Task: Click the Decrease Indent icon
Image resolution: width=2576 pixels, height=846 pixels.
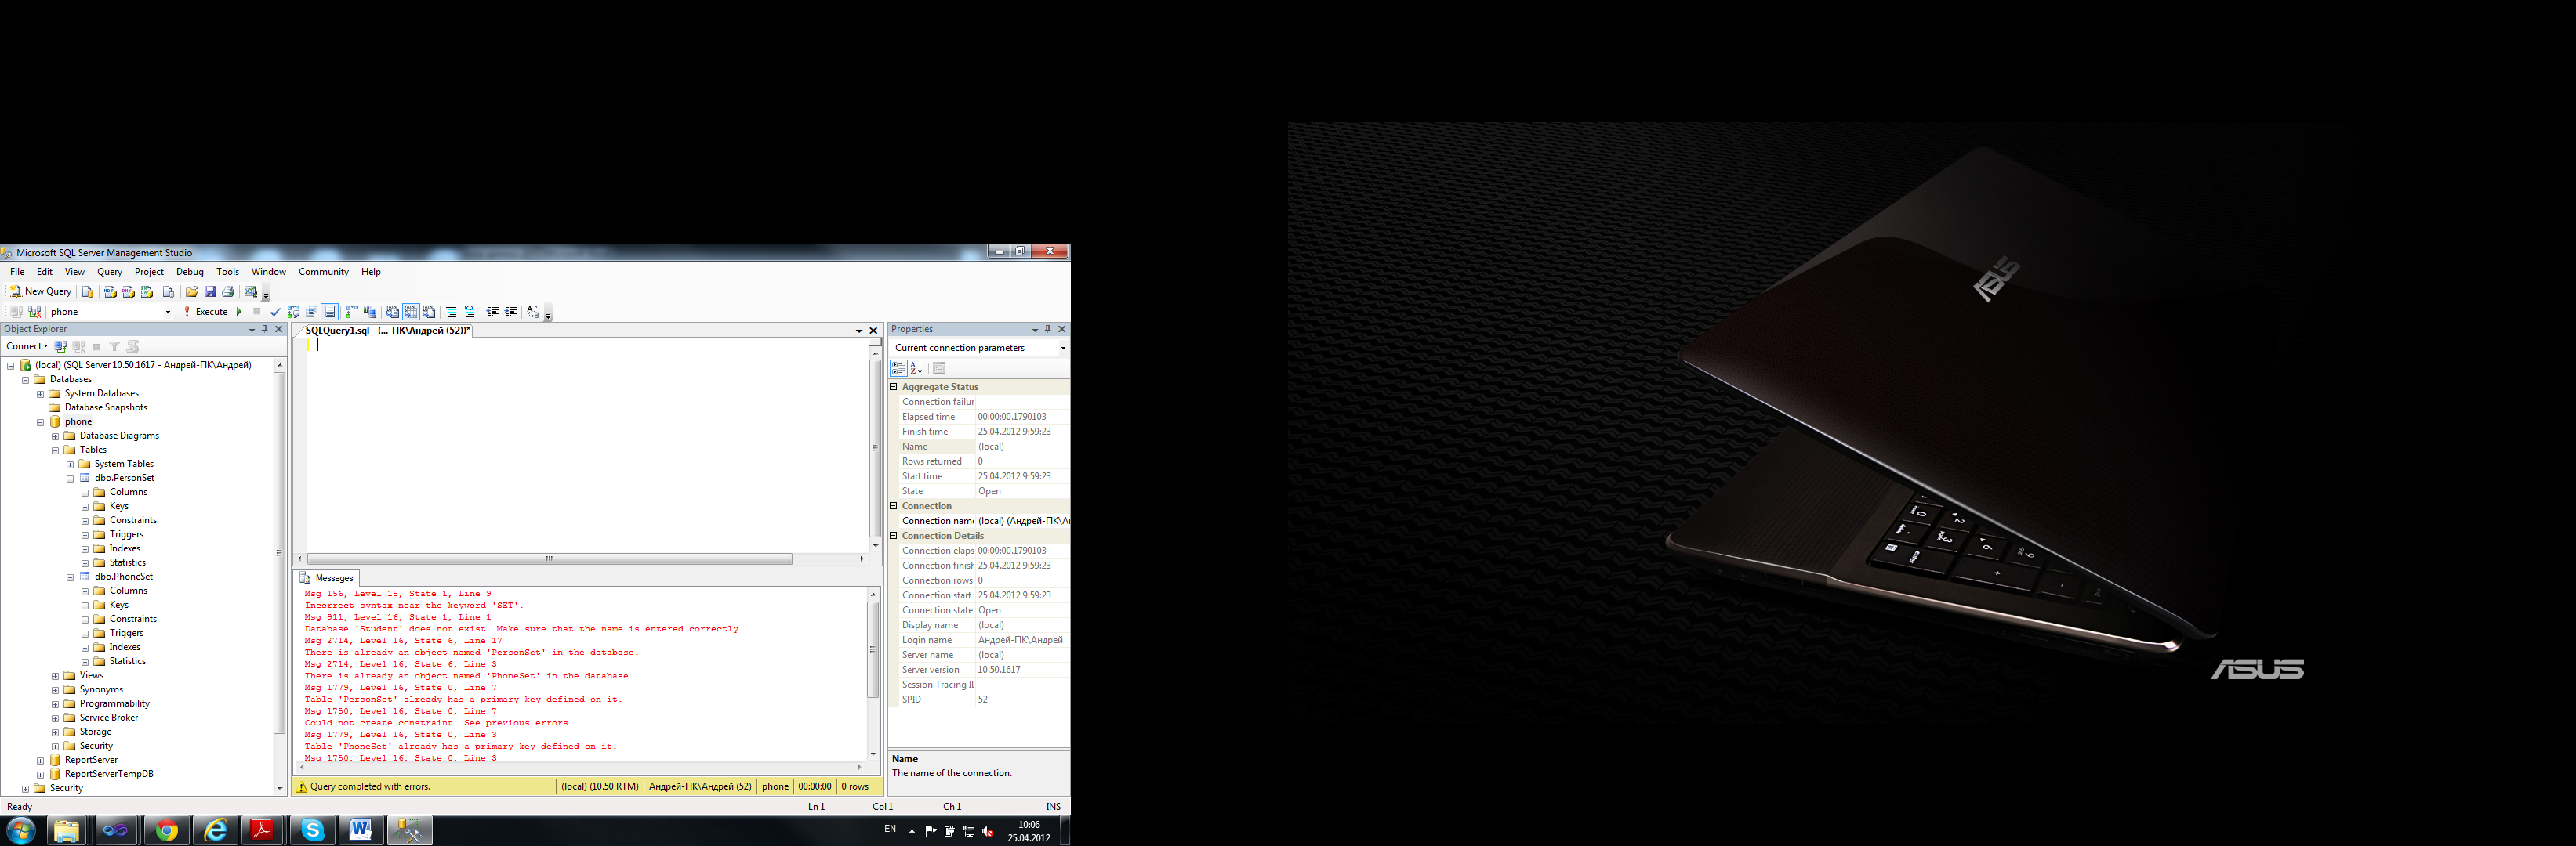Action: [493, 312]
